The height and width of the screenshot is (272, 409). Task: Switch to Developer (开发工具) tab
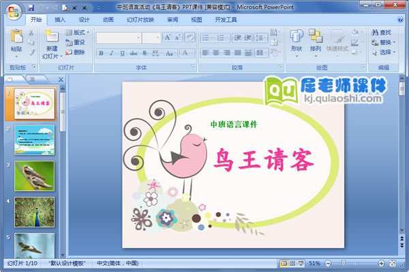click(226, 20)
